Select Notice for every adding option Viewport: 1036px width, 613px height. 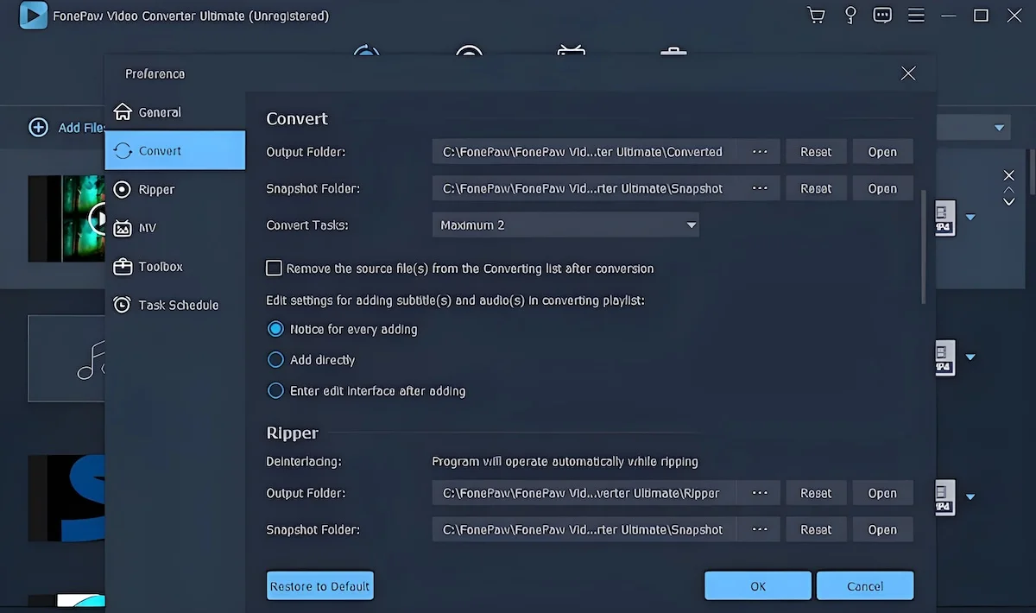(275, 329)
